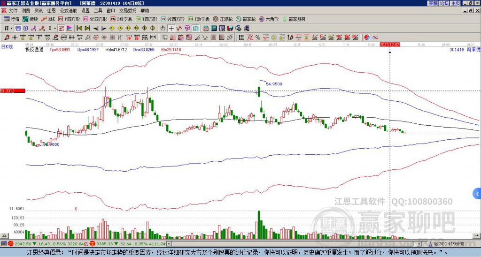Open the 江恩轮 Gann wheel
The width and height of the screenshot is (481, 257).
pyautogui.click(x=223, y=19)
